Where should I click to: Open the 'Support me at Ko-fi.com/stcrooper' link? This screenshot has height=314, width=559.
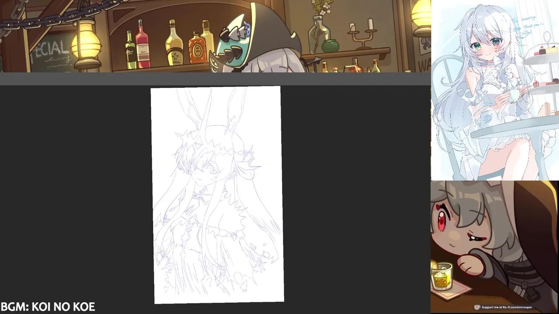[x=507, y=307]
